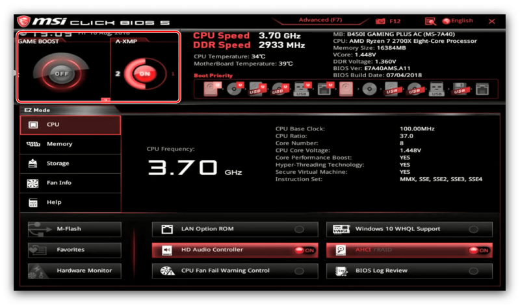
Task: Enable Windows 10 WHQL Support
Action: [409, 229]
